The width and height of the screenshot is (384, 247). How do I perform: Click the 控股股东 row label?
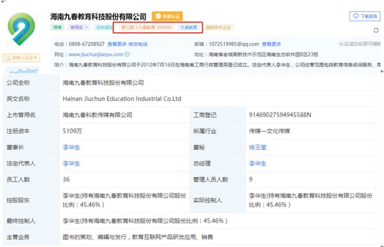(18, 200)
